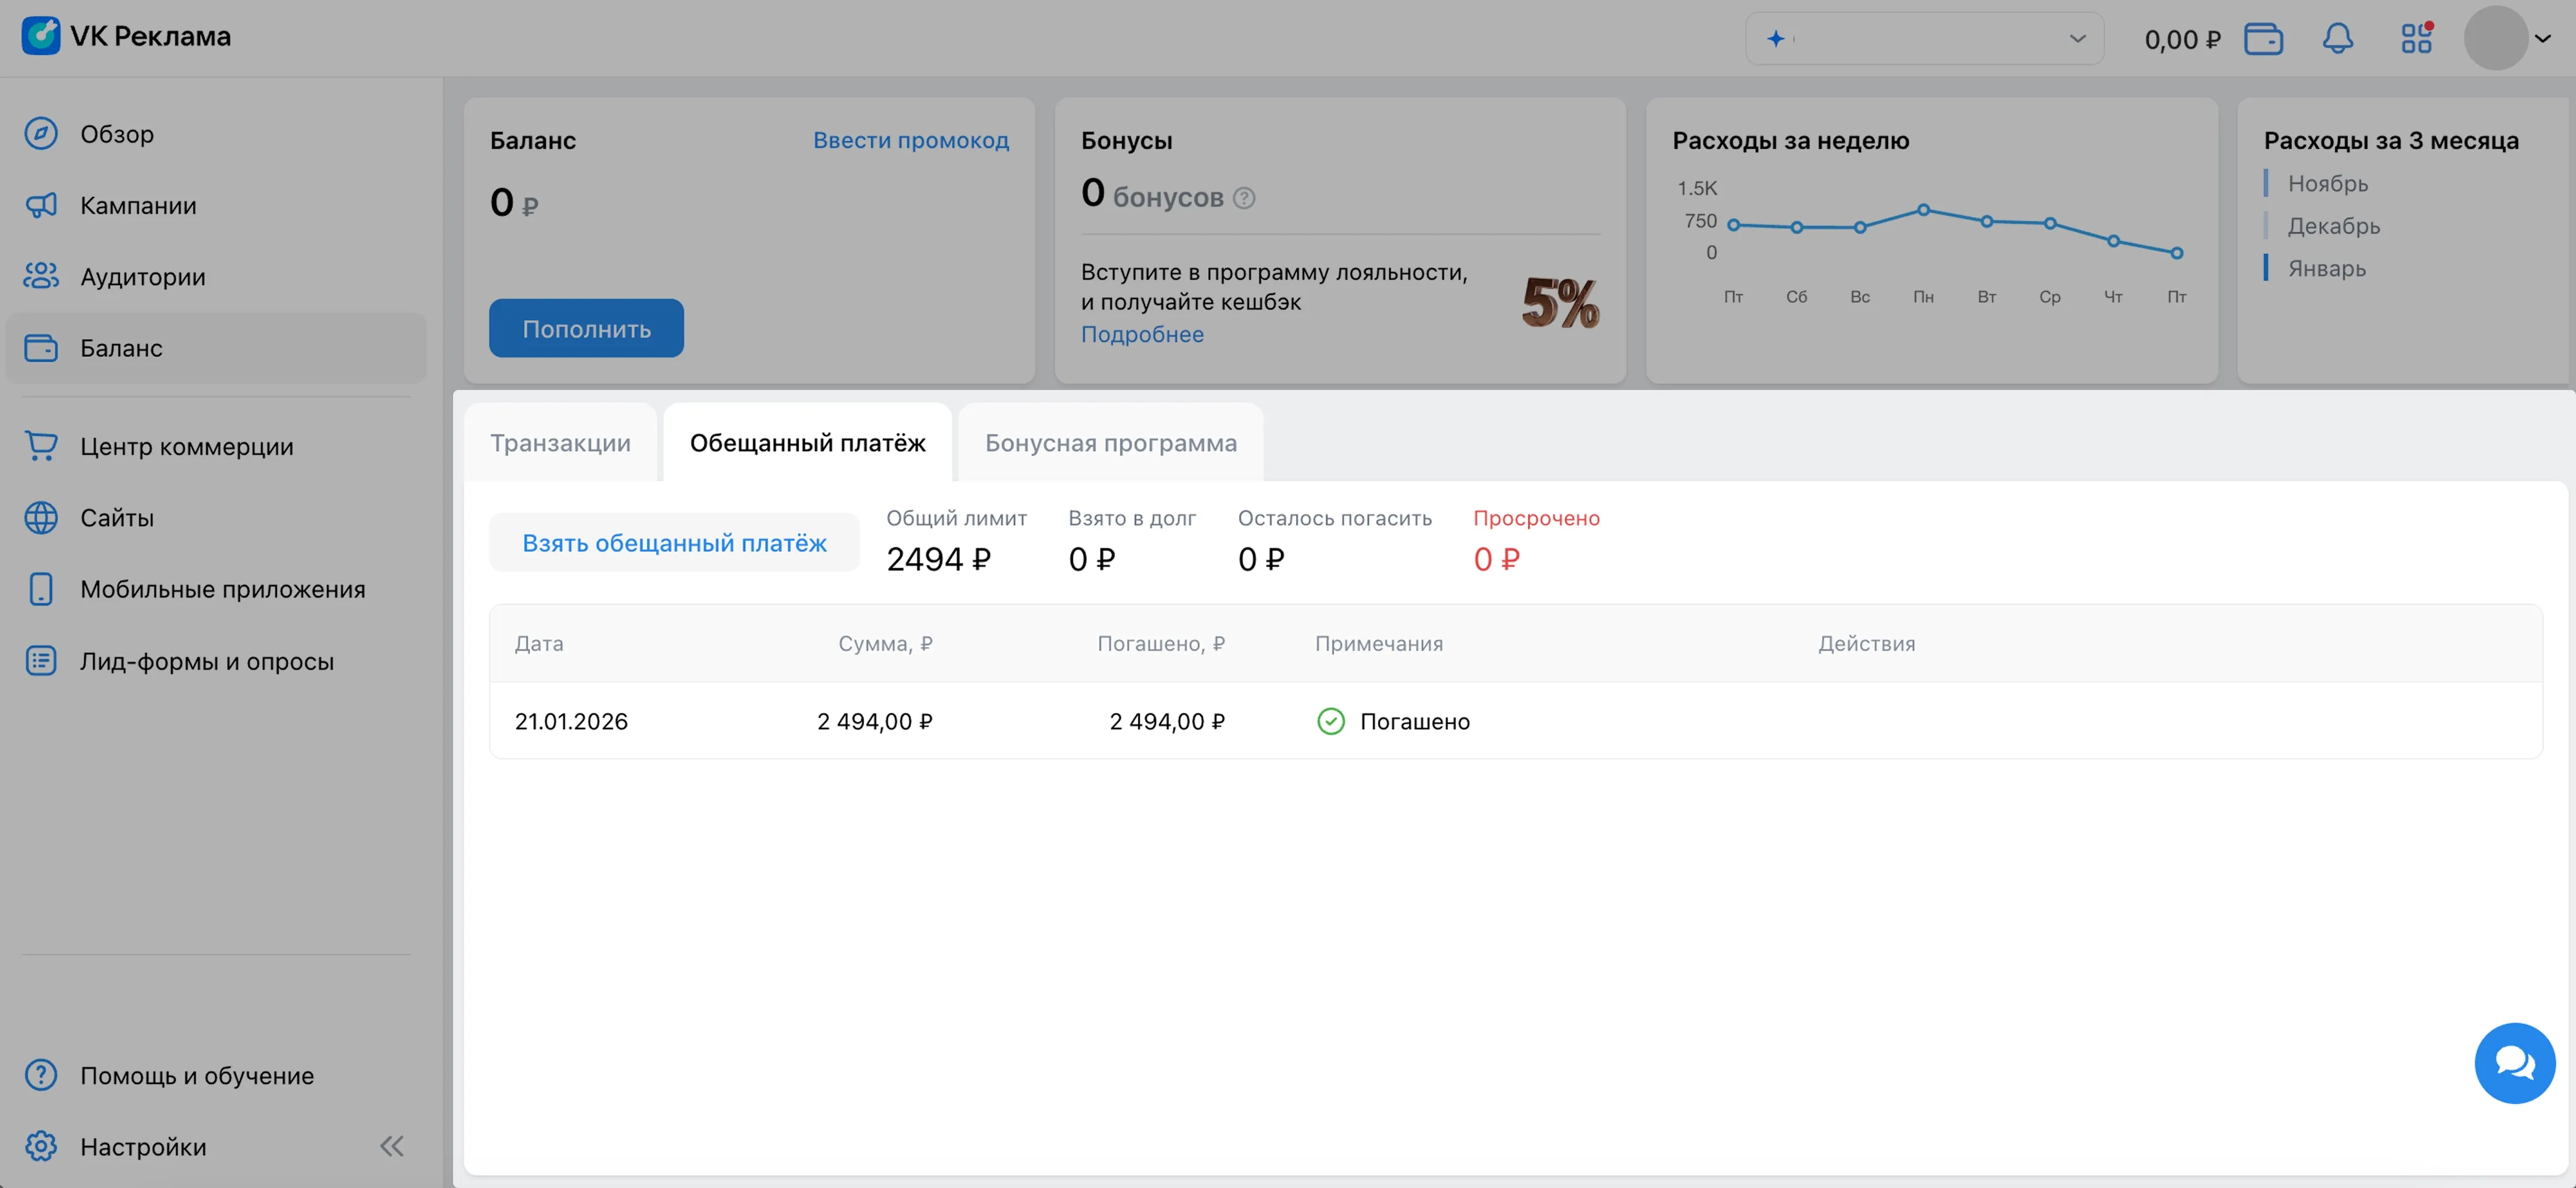Click Взять обещанный платёж button
Image resolution: width=2576 pixels, height=1188 pixels.
pos(674,543)
